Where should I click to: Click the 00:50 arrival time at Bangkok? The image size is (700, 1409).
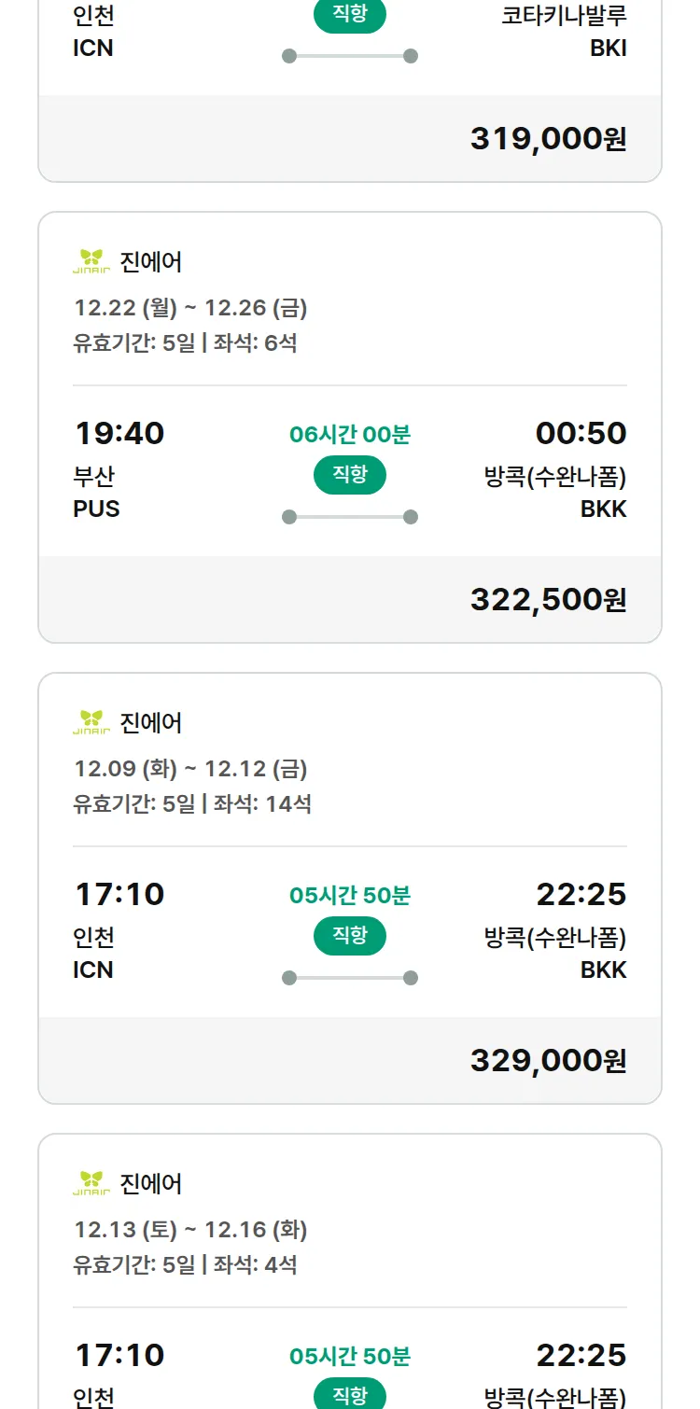pos(581,434)
